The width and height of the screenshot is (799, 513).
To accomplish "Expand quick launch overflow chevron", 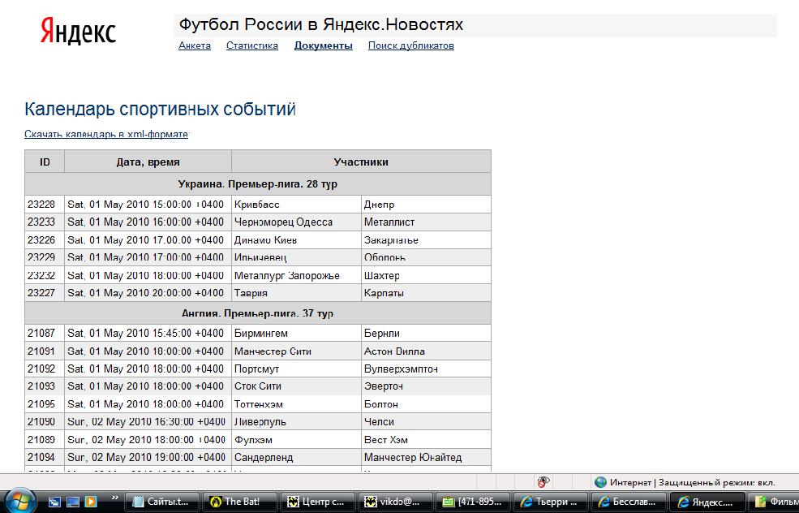I will coord(114,498).
